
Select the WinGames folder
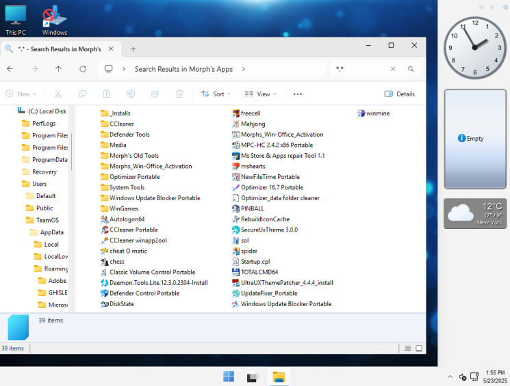[x=119, y=208]
